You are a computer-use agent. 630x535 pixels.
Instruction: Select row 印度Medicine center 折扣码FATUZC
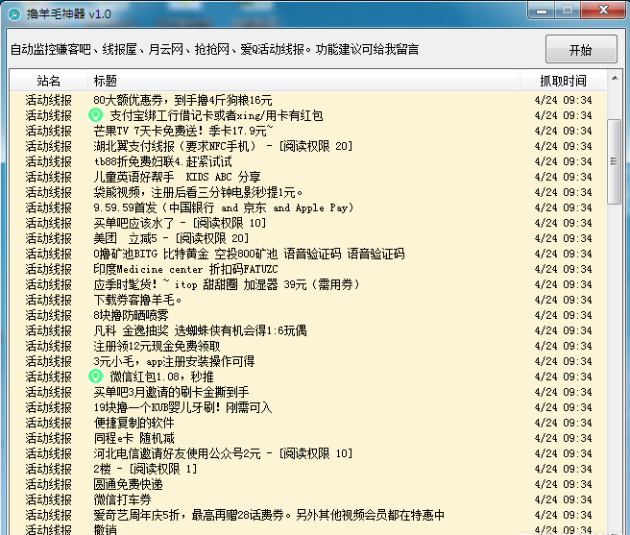(307, 269)
